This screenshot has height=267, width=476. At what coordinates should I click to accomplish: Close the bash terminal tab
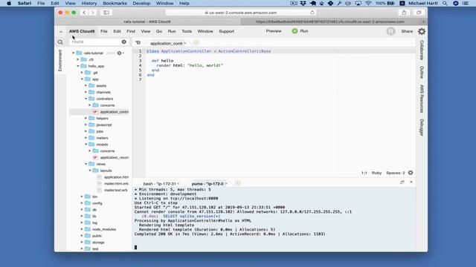coord(178,184)
